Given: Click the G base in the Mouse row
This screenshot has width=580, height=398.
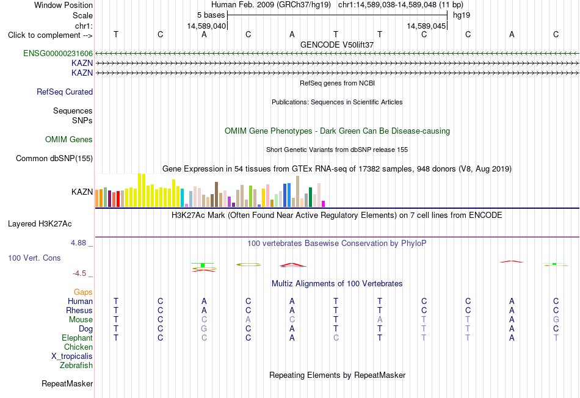Looking at the screenshot, I should pos(556,320).
